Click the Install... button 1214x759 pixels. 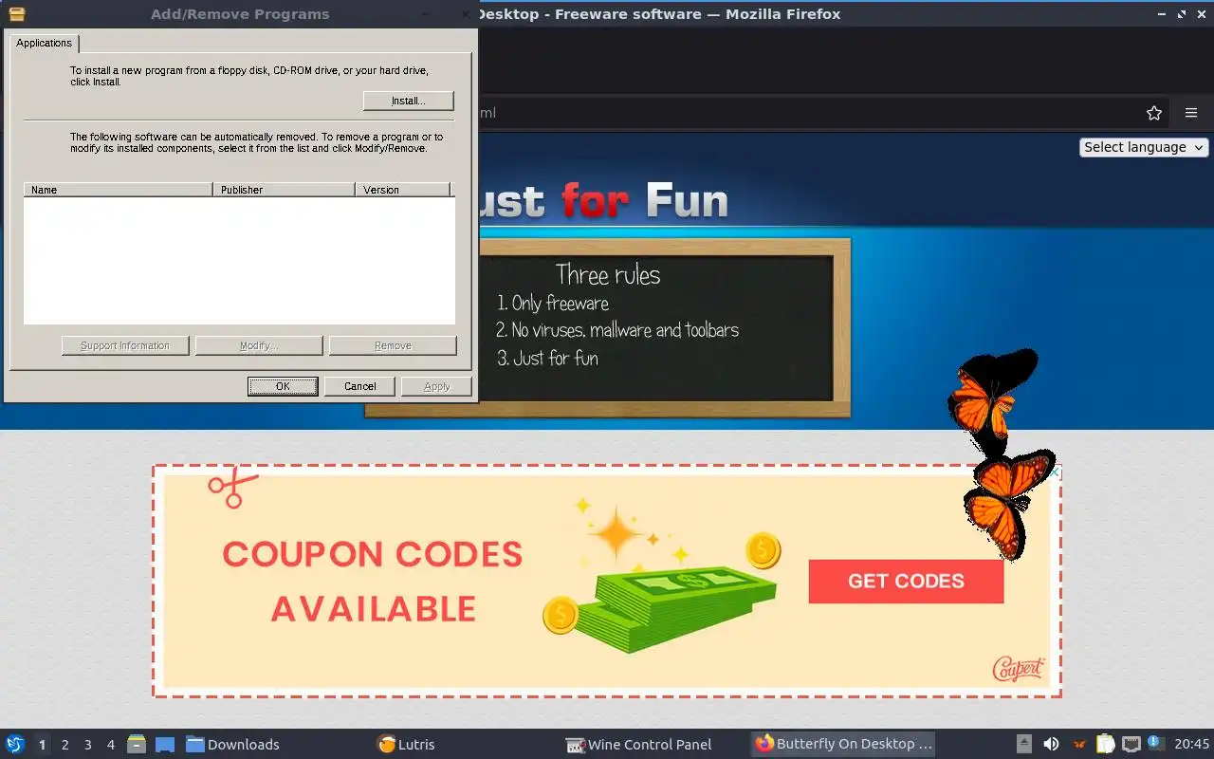click(408, 101)
